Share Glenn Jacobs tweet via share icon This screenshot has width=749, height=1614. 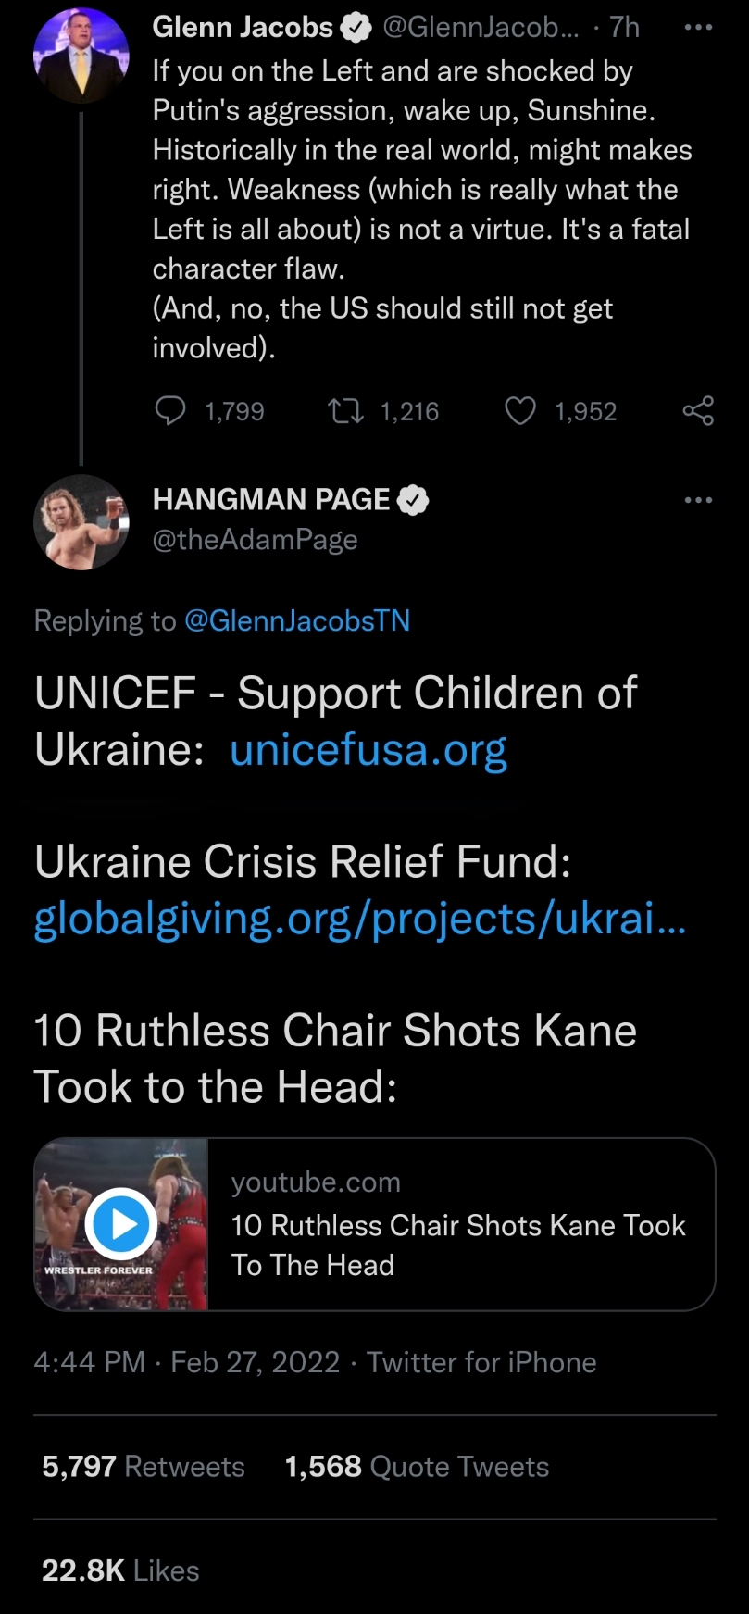[697, 410]
